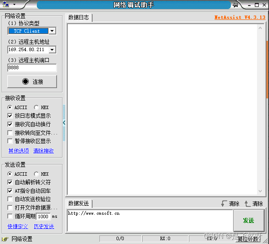
Task: Click the send text box with http://www.cmsoft.cn
Action: (x=150, y=220)
